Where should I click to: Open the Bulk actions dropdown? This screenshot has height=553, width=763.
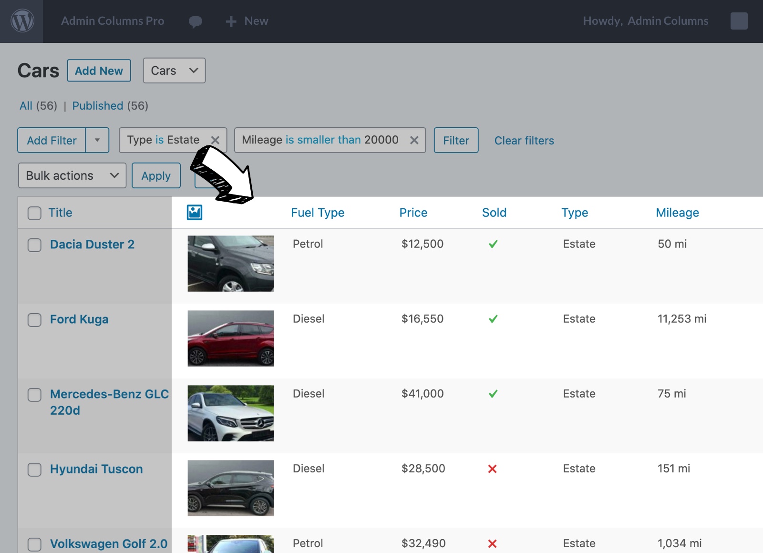[x=72, y=175]
